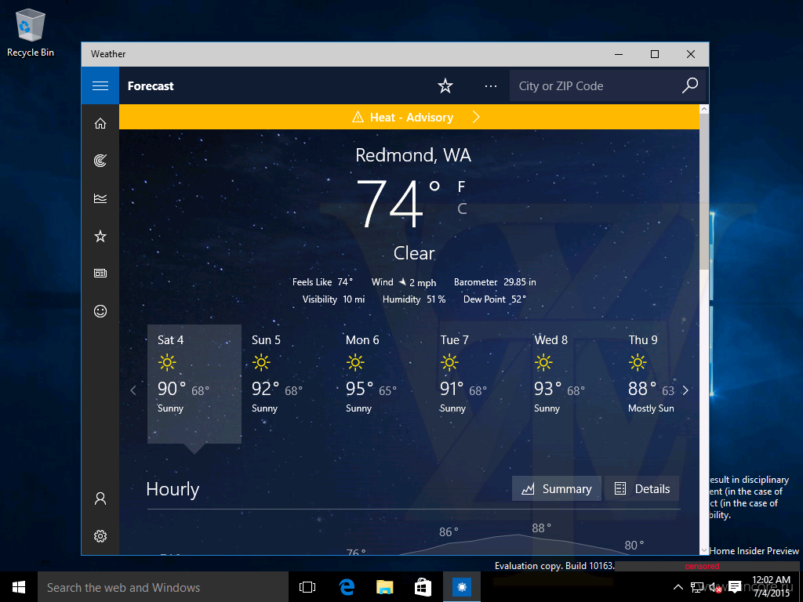Viewport: 803px width, 602px height.
Task: Open the Windows Start menu
Action: click(x=19, y=587)
